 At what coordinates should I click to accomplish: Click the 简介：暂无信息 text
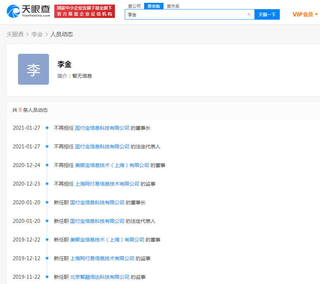coord(75,76)
